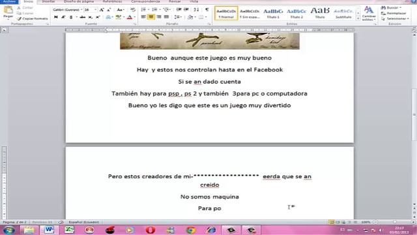The image size is (417, 235).
Task: Open Opera from the taskbar
Action: (x=151, y=230)
